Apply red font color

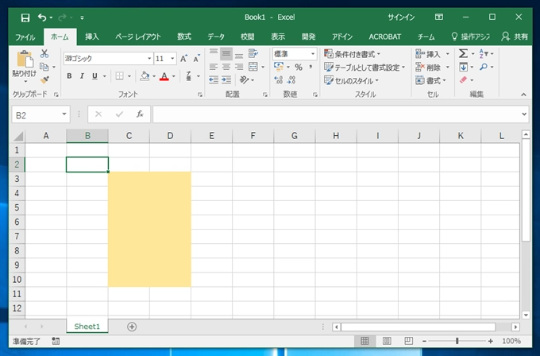[x=164, y=76]
